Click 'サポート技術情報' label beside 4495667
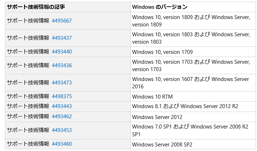 pyautogui.click(x=28, y=21)
